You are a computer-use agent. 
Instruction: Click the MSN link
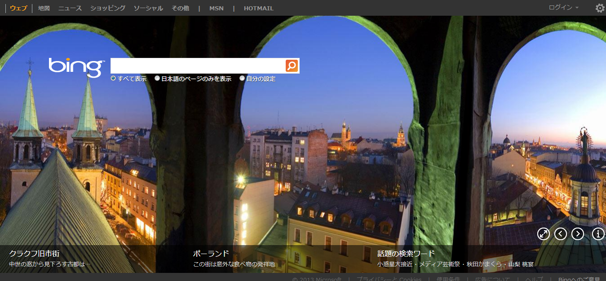coord(216,8)
